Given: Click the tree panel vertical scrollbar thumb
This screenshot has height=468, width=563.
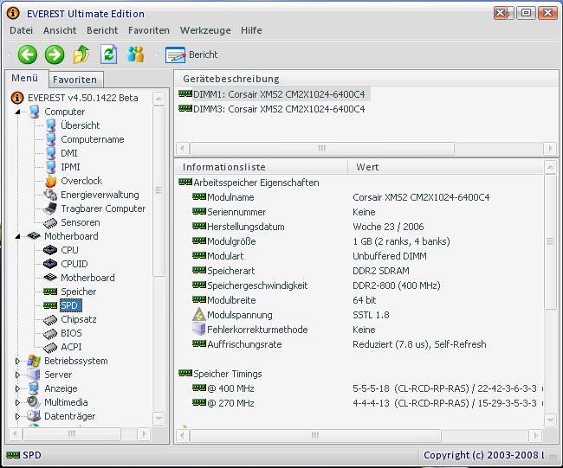Looking at the screenshot, I should 159,191.
